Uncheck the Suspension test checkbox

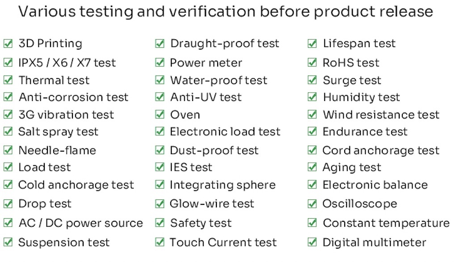[x=8, y=242]
